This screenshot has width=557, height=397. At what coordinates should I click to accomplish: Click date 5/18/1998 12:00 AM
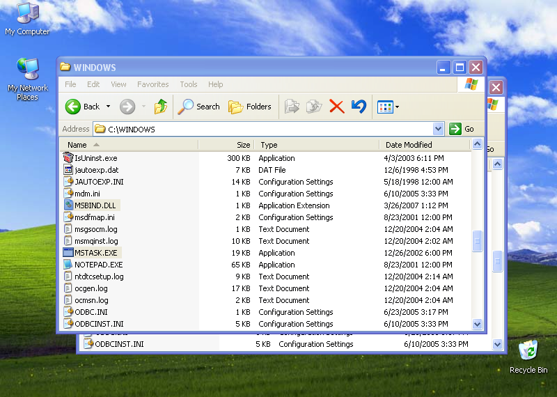tap(418, 182)
